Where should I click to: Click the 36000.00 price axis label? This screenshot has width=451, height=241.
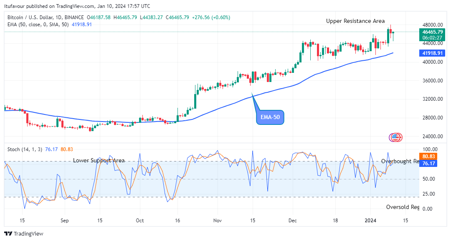433,80
